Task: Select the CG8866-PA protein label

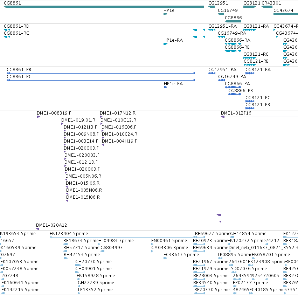Action: point(237,84)
